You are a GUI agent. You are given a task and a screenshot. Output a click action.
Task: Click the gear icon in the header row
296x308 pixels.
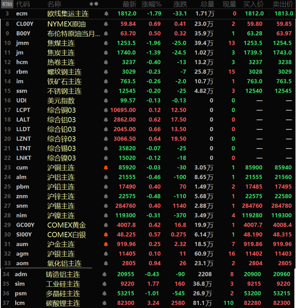[x=91, y=4]
